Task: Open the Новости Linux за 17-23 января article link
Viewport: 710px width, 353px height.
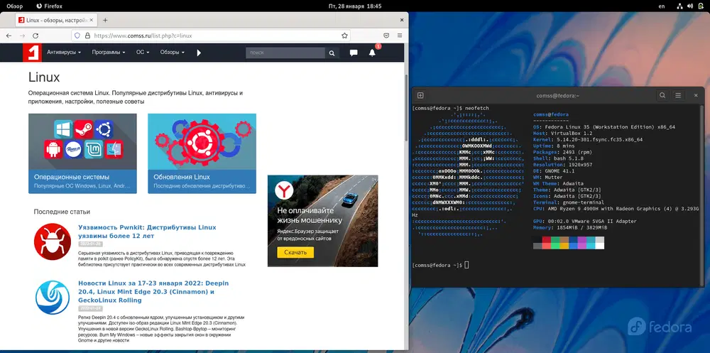Action: pyautogui.click(x=153, y=291)
